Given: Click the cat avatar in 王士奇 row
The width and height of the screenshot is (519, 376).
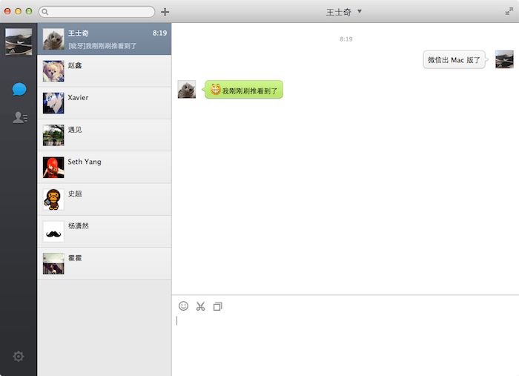Looking at the screenshot, I should pyautogui.click(x=53, y=39).
